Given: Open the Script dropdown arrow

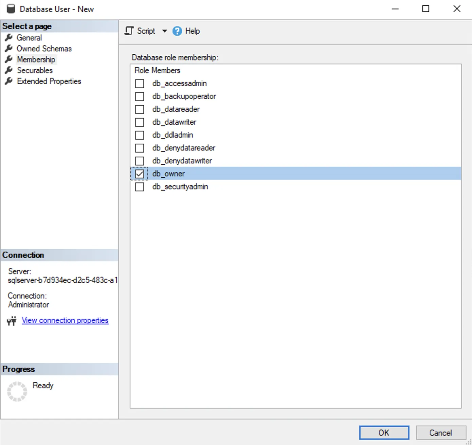Looking at the screenshot, I should coord(165,31).
